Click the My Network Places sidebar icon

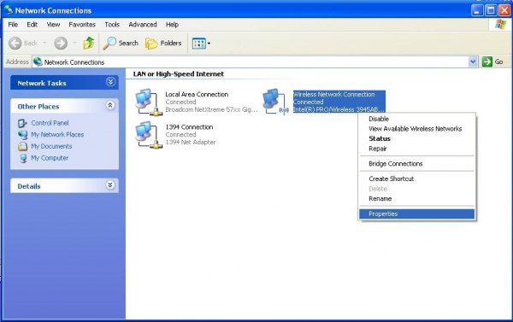point(22,135)
